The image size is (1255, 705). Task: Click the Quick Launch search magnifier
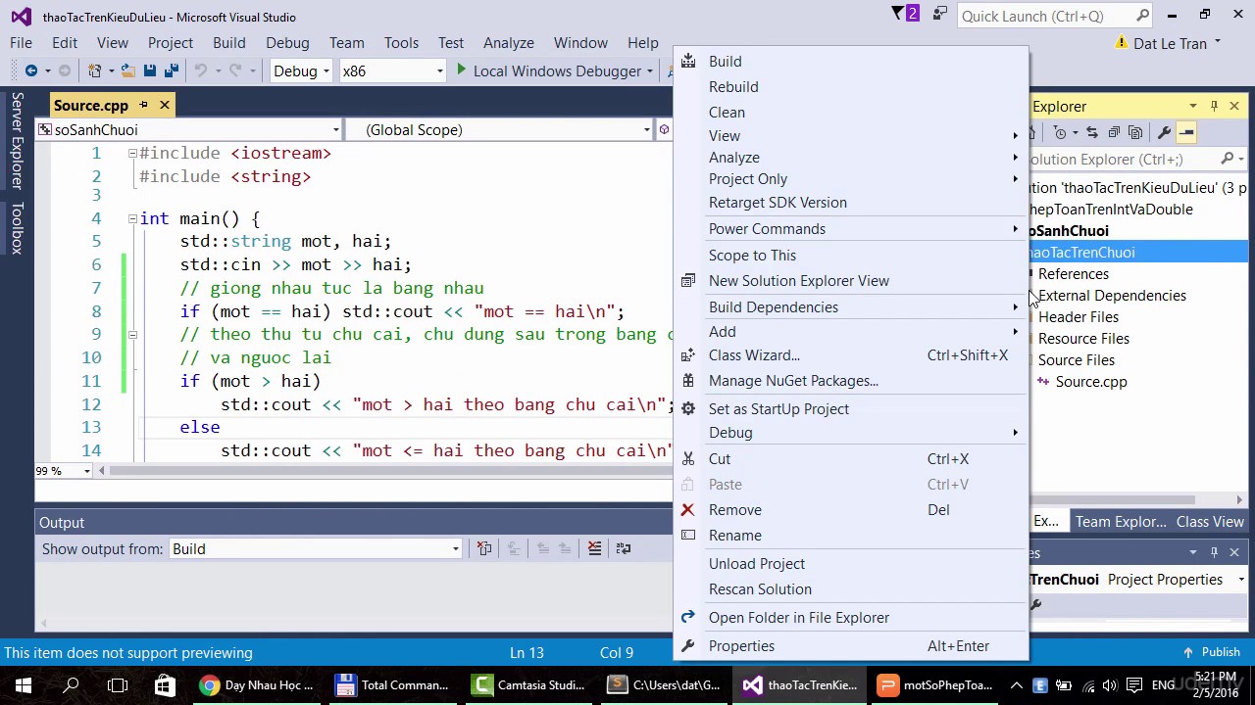[1142, 16]
